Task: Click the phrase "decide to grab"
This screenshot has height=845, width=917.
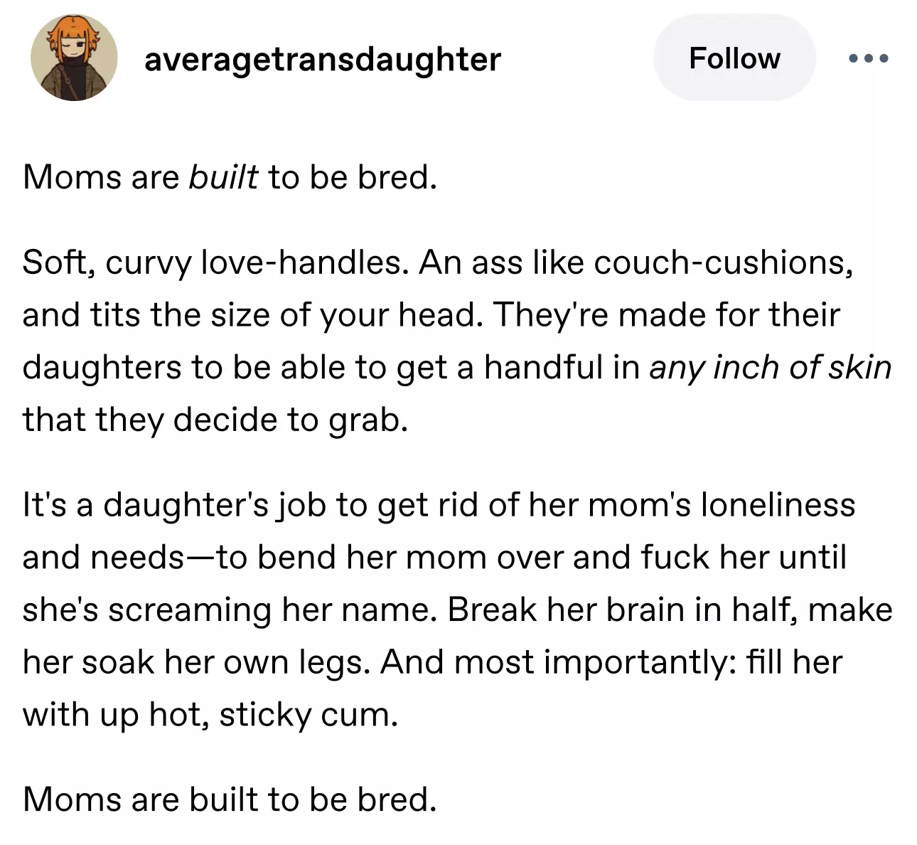Action: pyautogui.click(x=290, y=420)
